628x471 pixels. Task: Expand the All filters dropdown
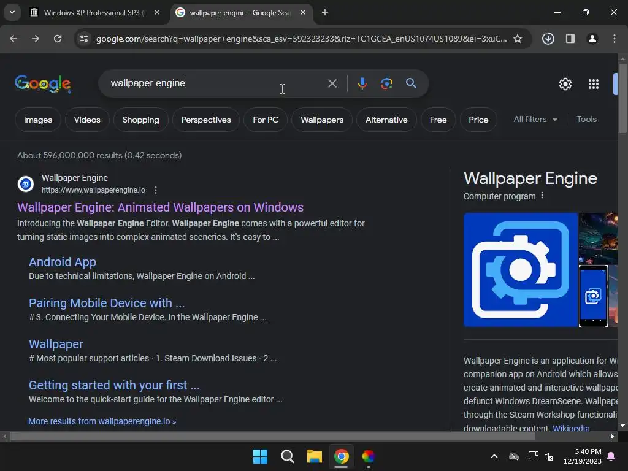click(535, 120)
